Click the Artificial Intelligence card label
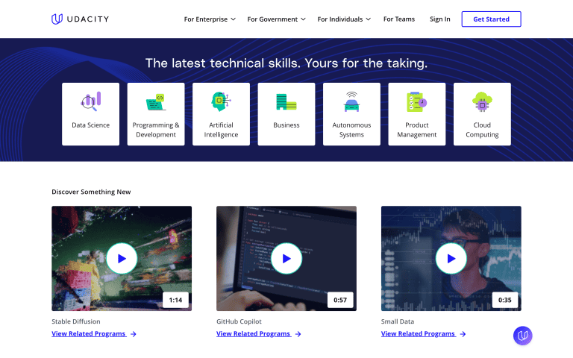Viewport: 573px width, 358px height. (x=221, y=130)
